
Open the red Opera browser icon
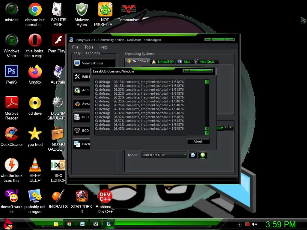(35, 46)
